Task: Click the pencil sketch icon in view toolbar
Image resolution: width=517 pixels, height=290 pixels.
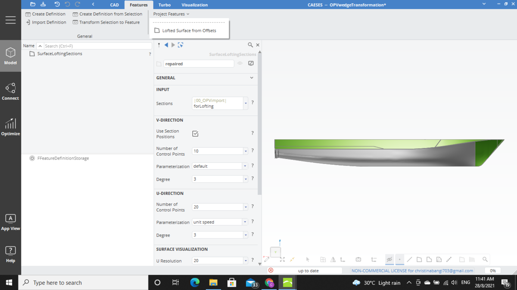Action: click(267, 259)
